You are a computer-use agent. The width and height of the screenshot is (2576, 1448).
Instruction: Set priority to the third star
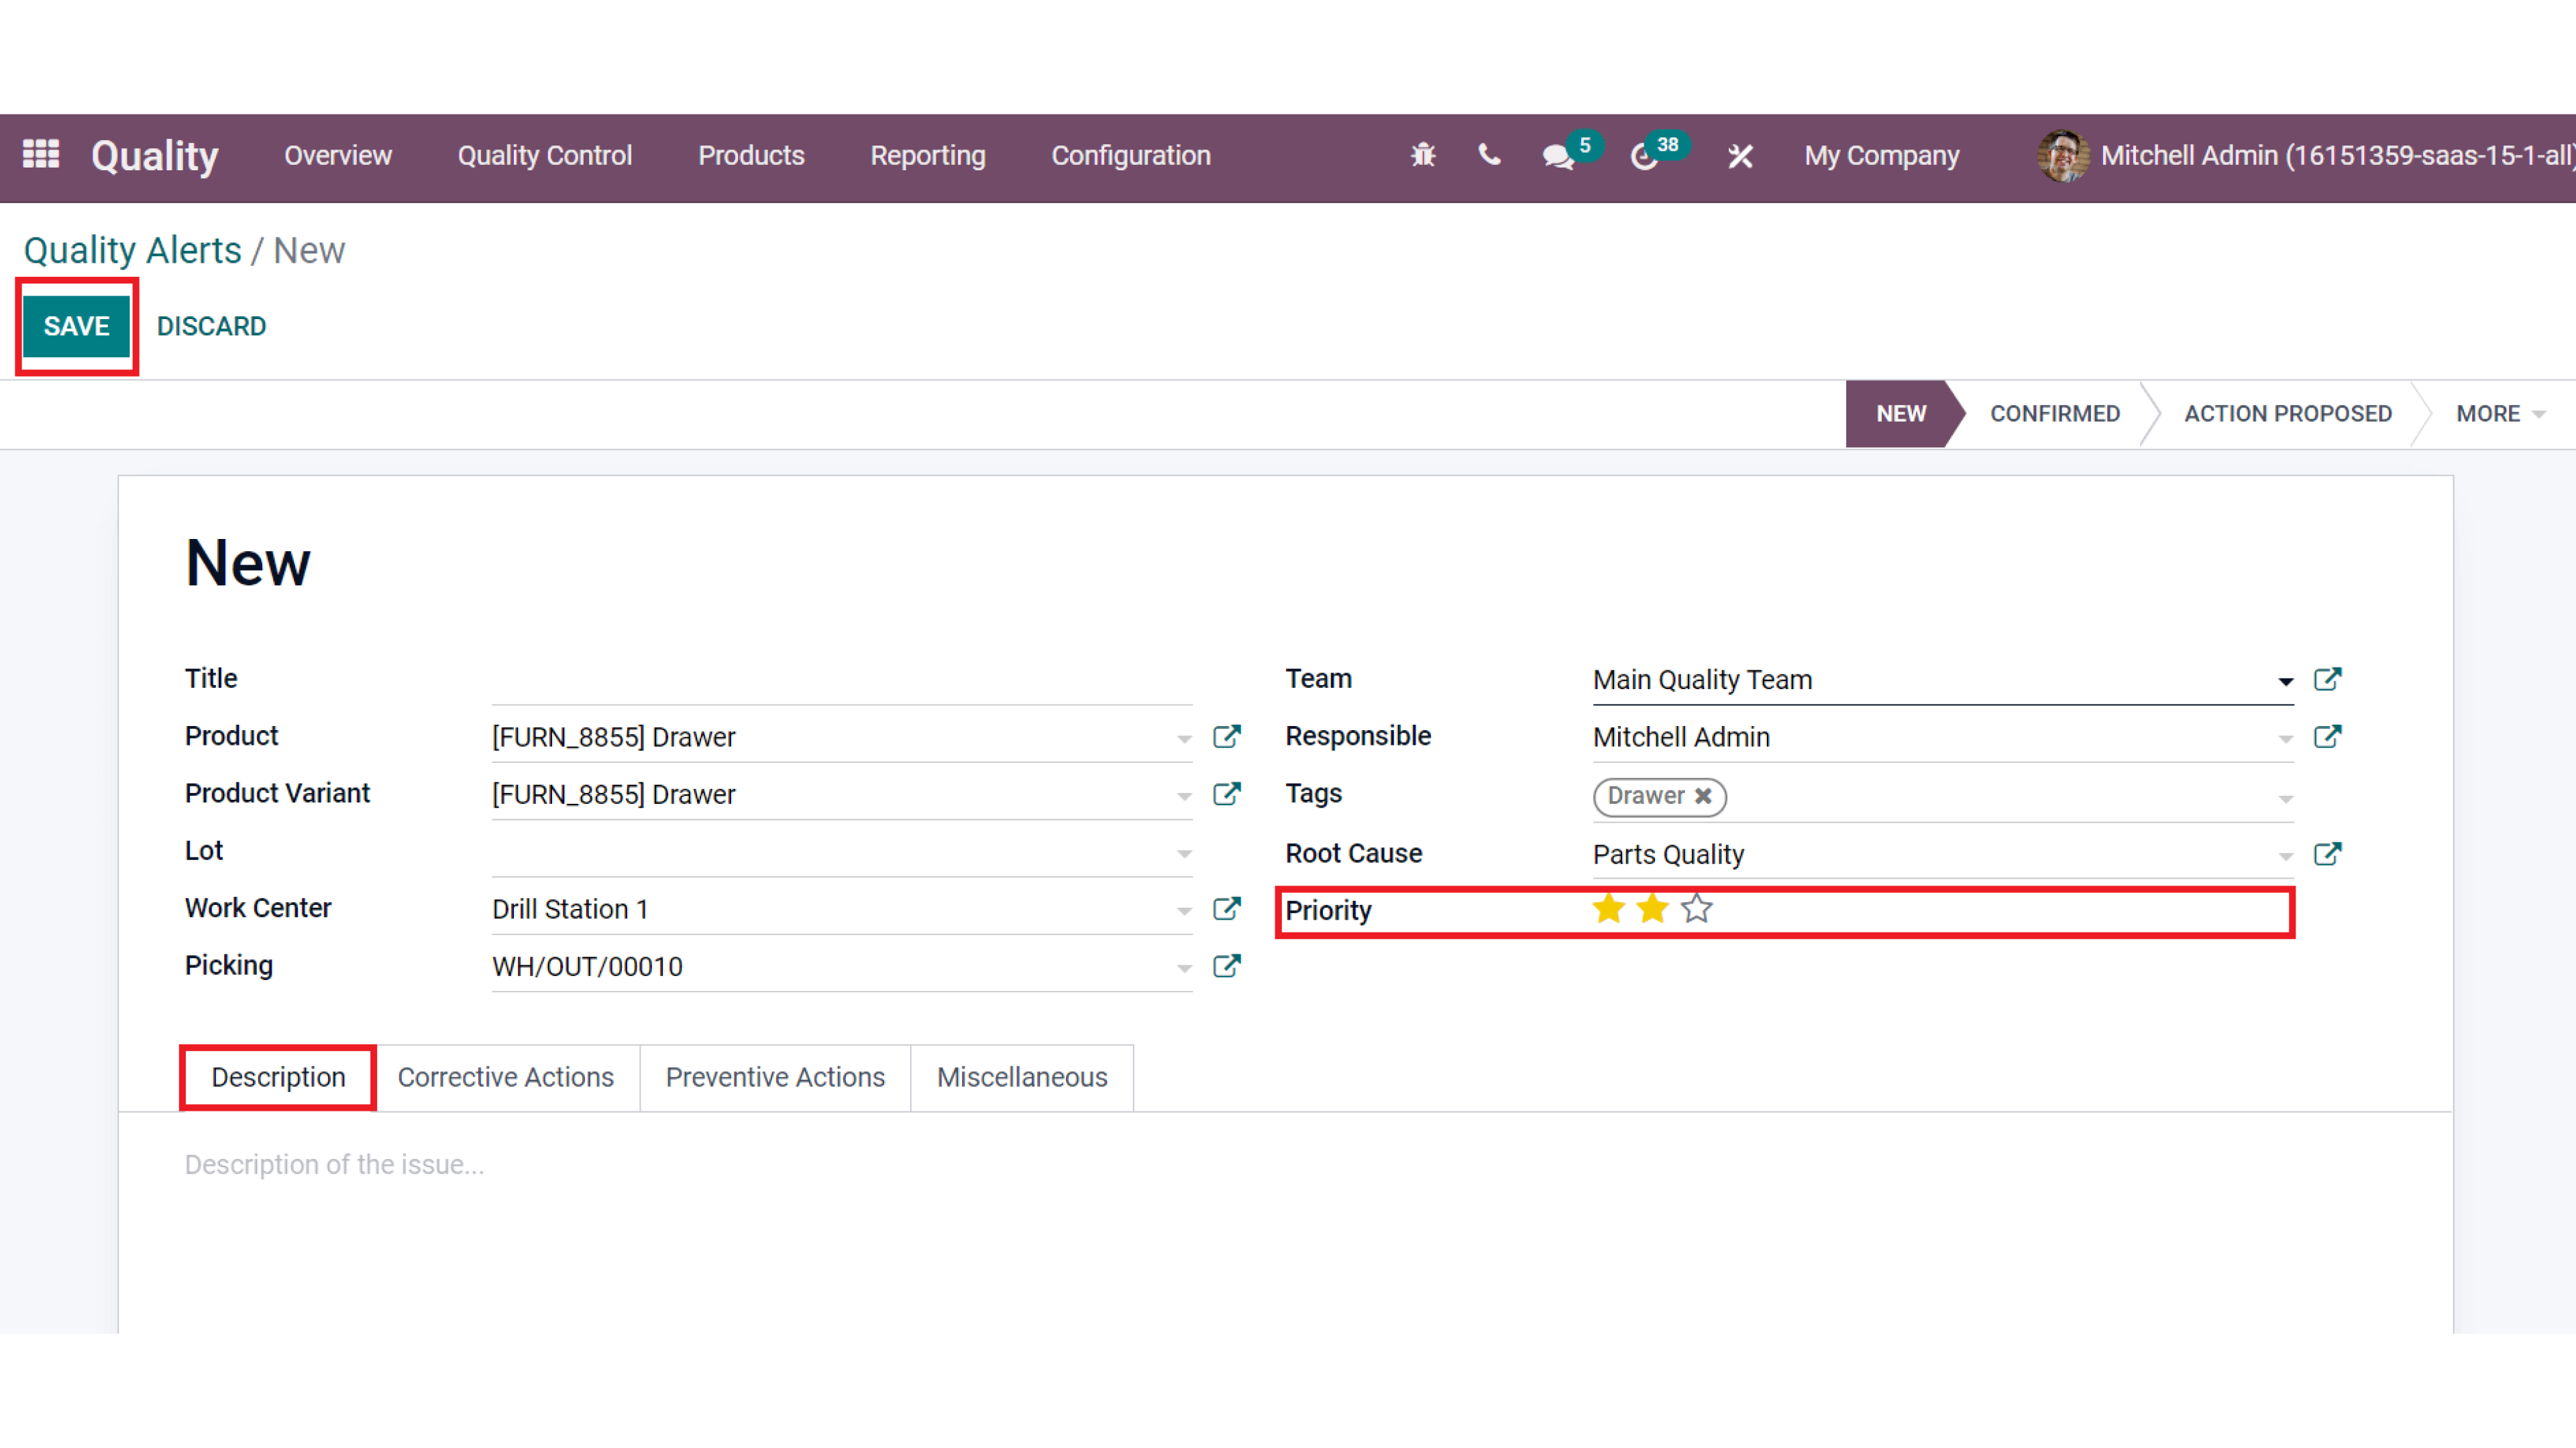click(1697, 910)
